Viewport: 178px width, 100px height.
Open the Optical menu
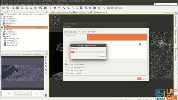pos(42,4)
